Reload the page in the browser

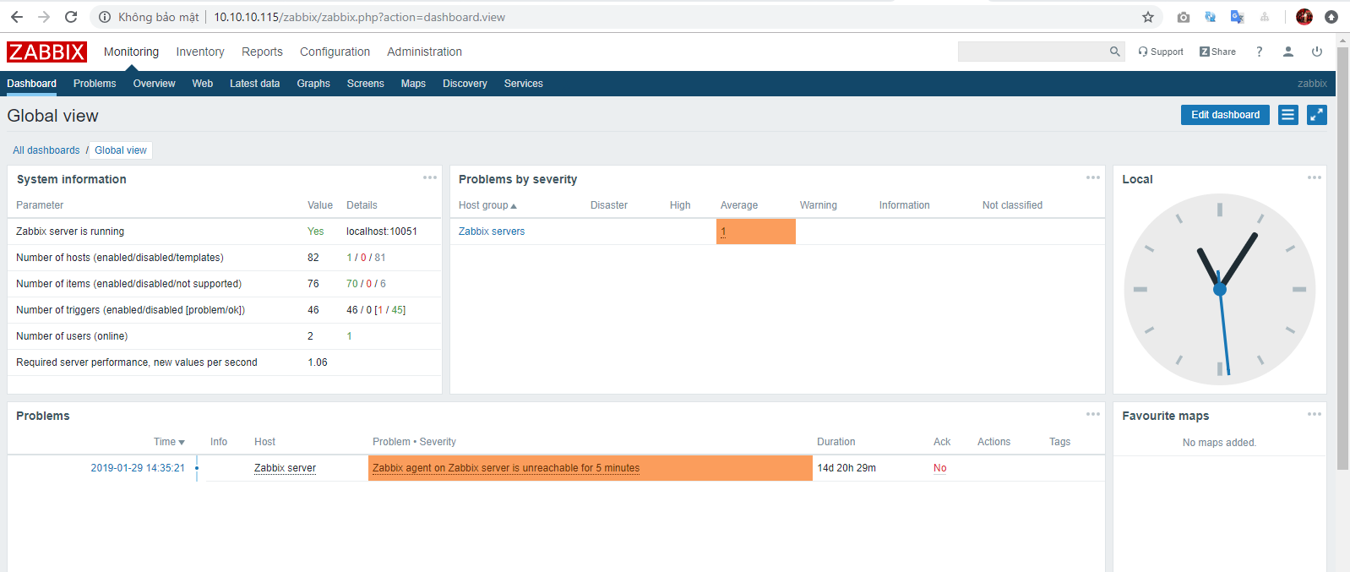tap(71, 17)
